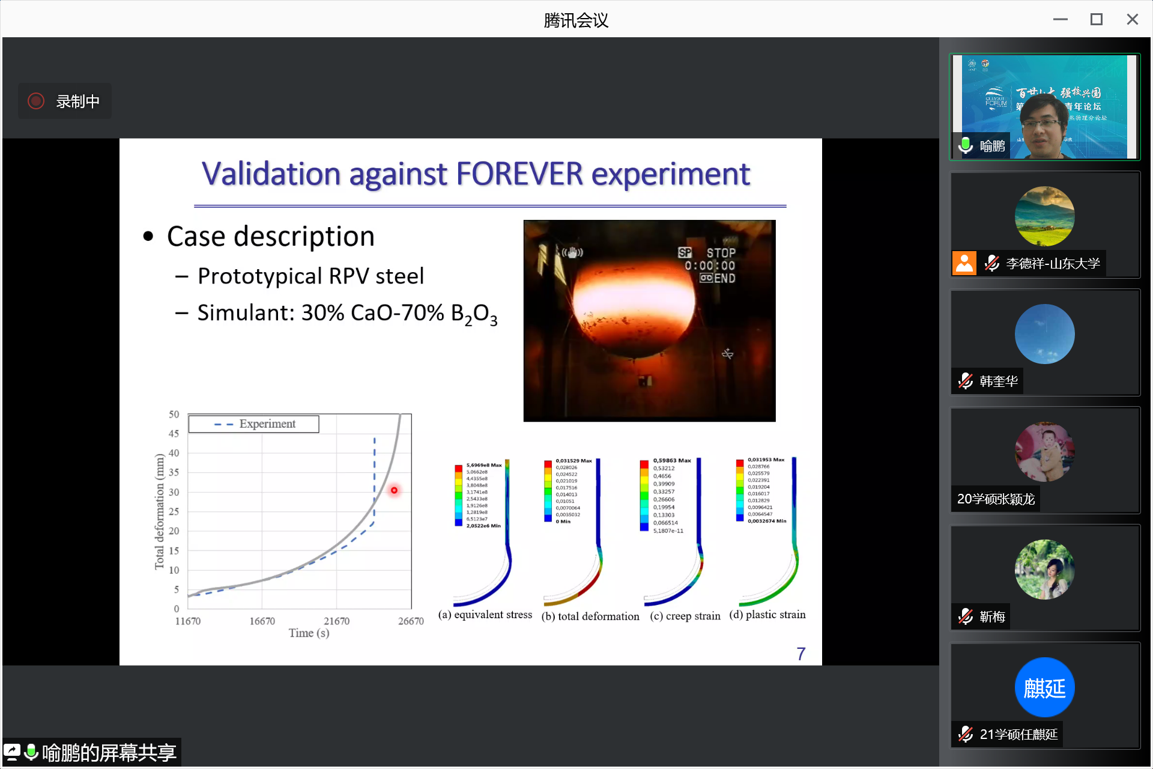Select 韩奎华's blue sky avatar

click(1044, 334)
